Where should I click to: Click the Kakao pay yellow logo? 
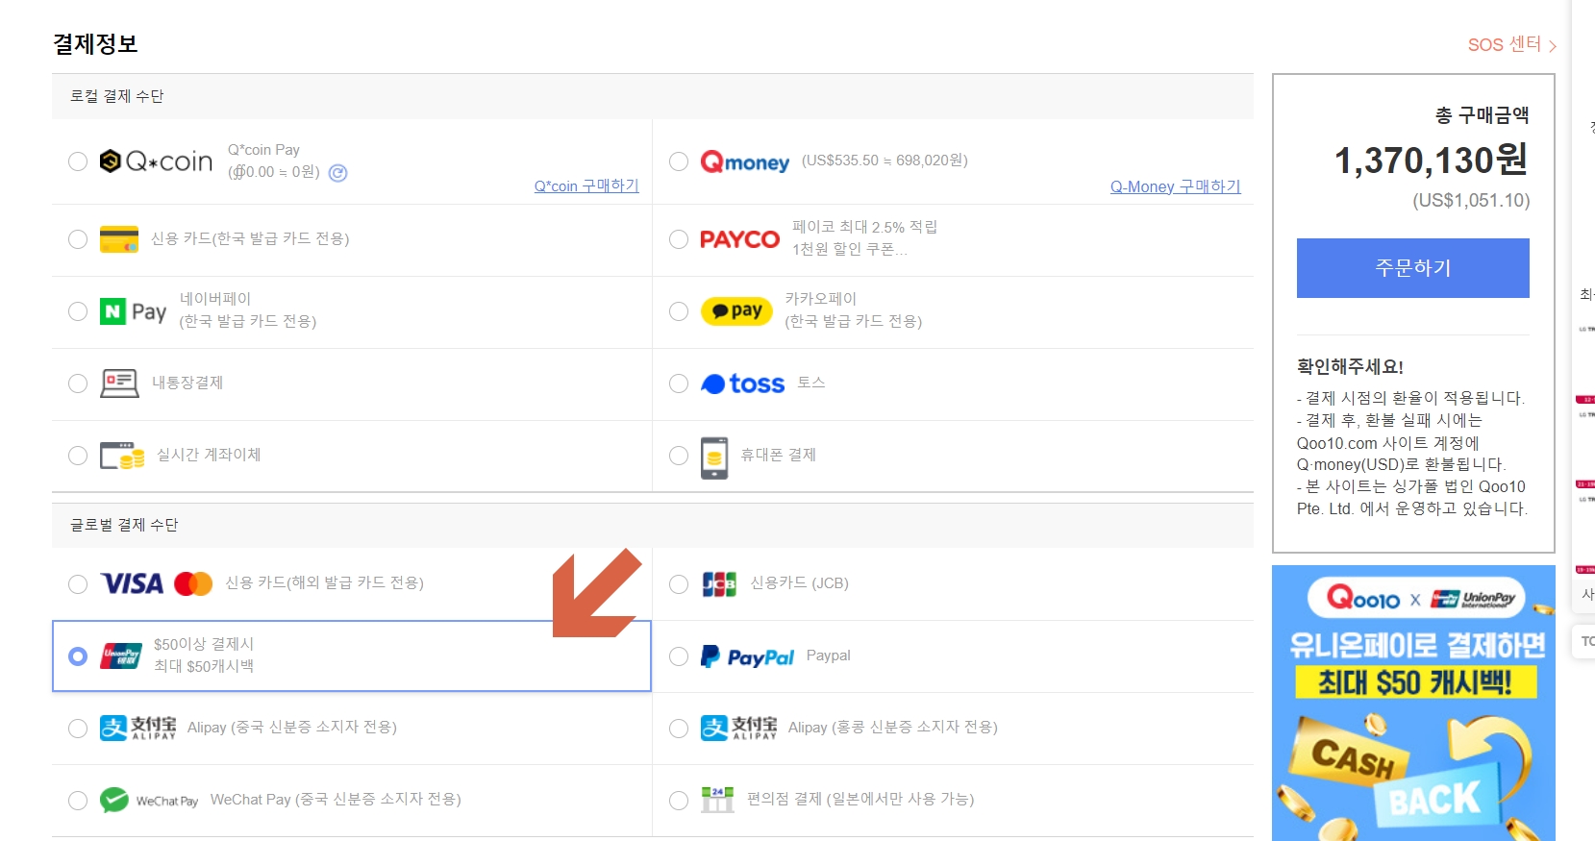pyautogui.click(x=736, y=311)
